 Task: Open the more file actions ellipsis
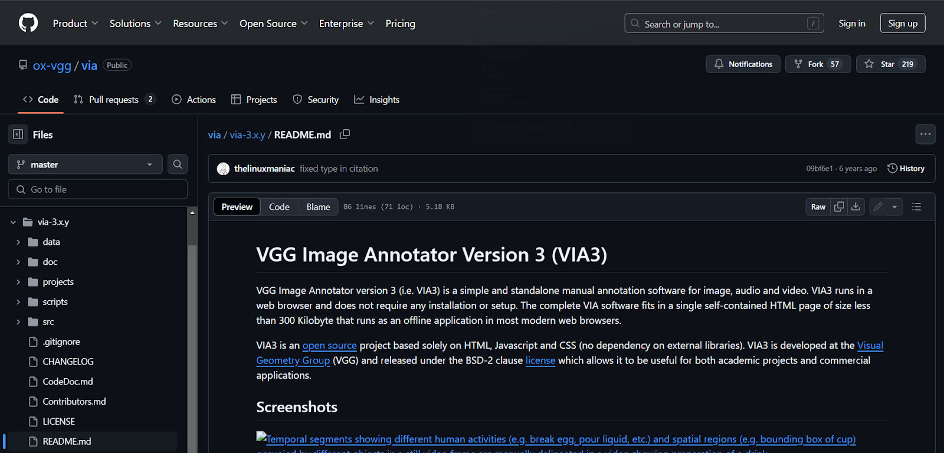pyautogui.click(x=925, y=134)
